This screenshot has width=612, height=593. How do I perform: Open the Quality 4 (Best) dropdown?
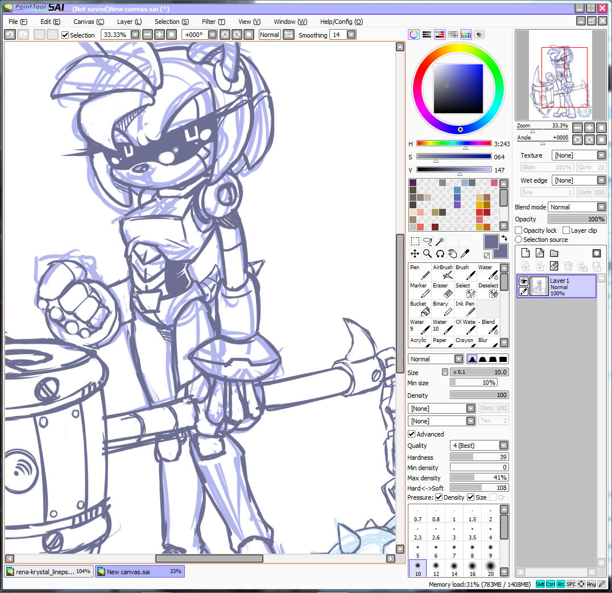[503, 446]
